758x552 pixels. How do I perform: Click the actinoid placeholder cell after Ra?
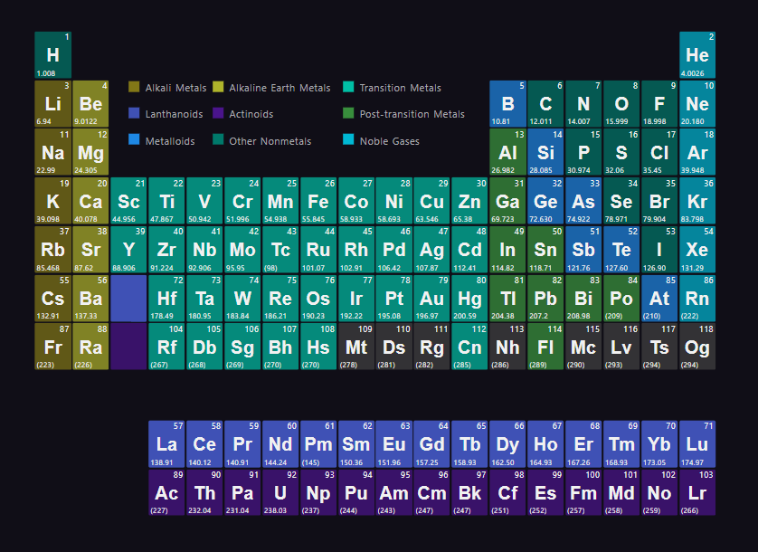(128, 347)
